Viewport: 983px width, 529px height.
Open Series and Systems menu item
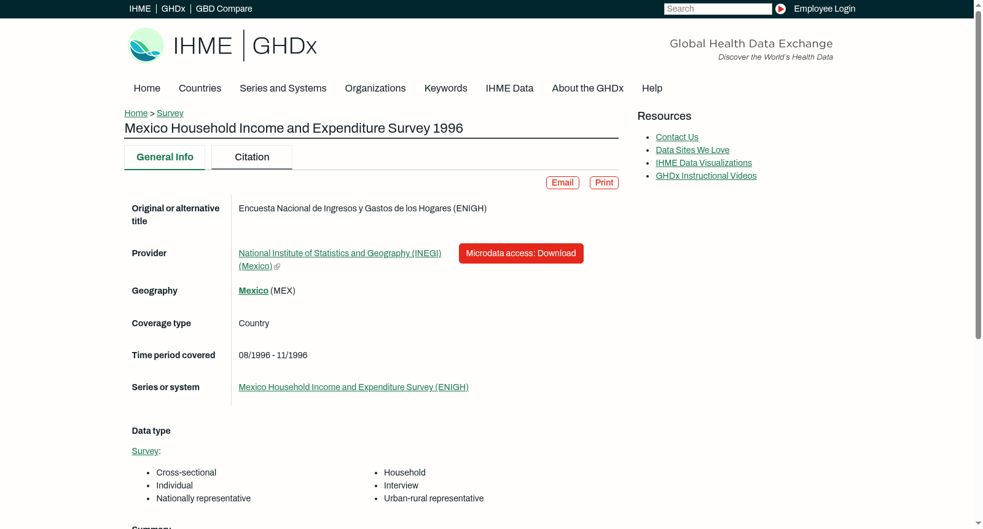(283, 88)
